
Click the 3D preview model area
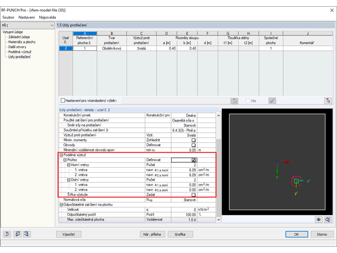(x=277, y=162)
